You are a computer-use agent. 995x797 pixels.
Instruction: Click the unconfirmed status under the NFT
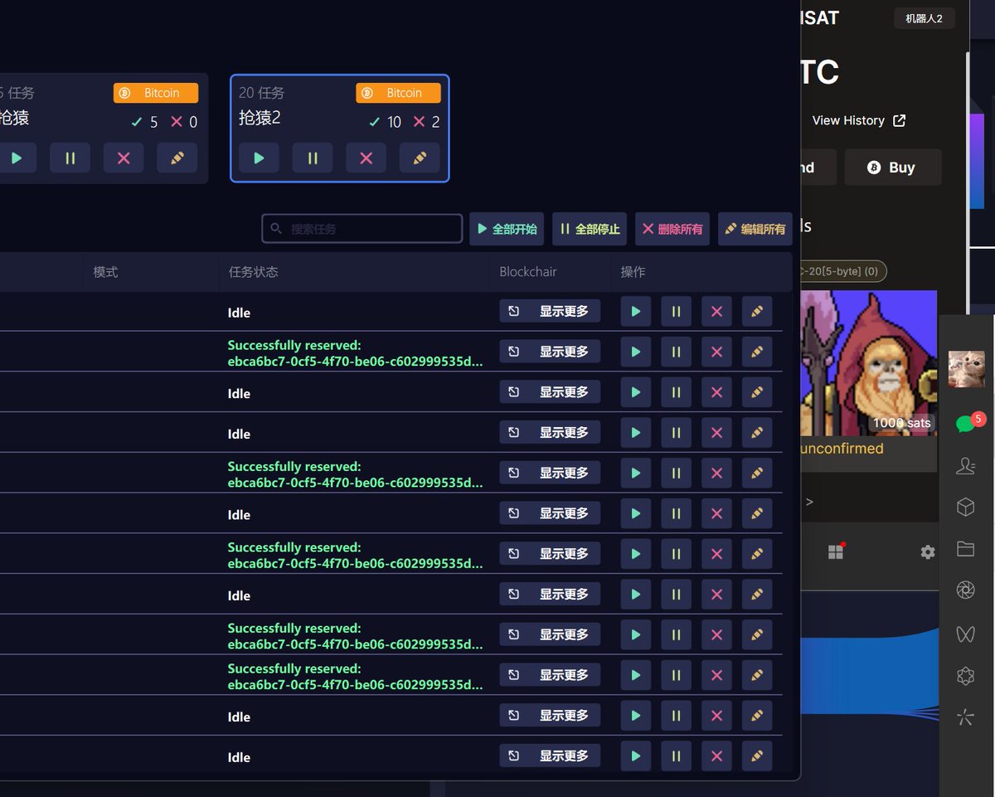(840, 449)
